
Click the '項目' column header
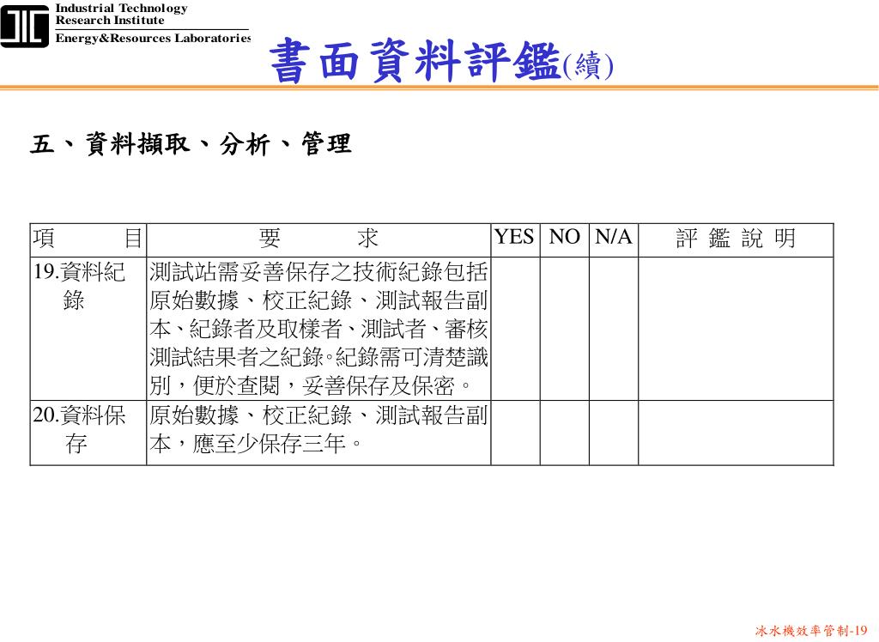pyautogui.click(x=88, y=240)
